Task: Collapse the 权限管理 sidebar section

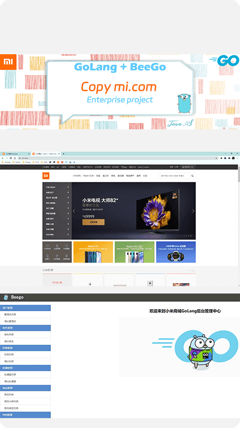Action: pyautogui.click(x=26, y=348)
